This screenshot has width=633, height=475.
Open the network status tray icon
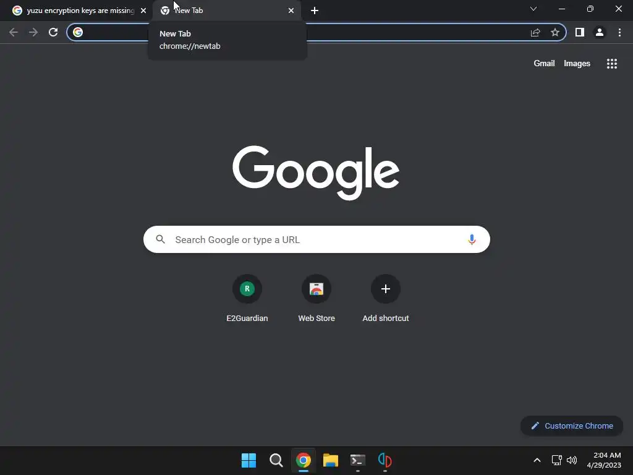[557, 460]
